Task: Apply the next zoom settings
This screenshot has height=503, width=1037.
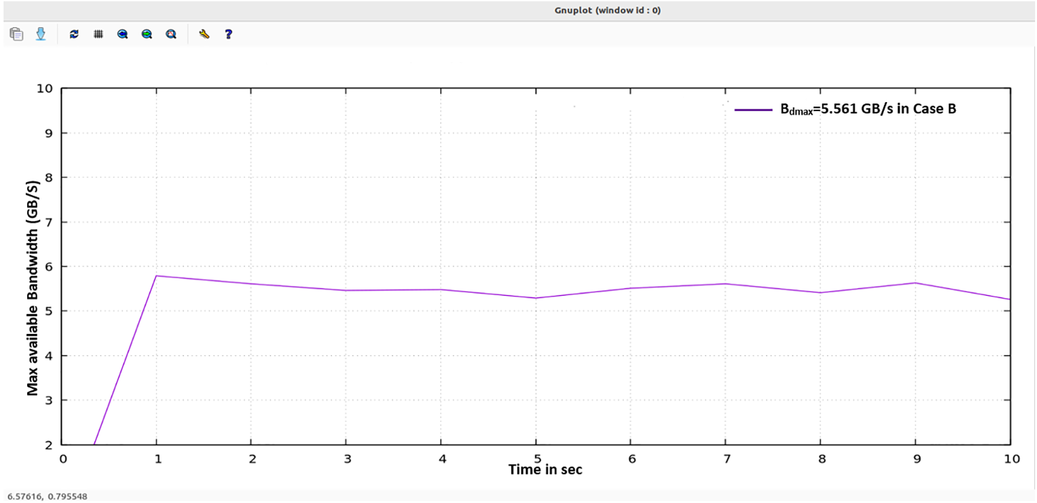Action: click(x=147, y=34)
